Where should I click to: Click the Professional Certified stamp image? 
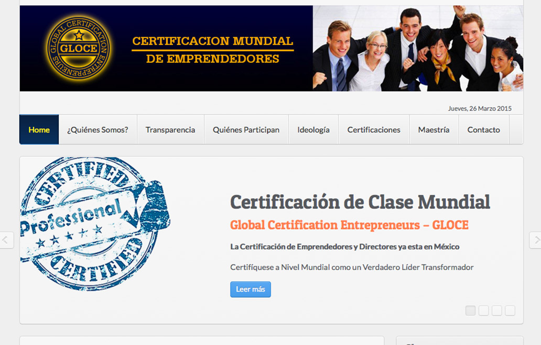click(95, 223)
